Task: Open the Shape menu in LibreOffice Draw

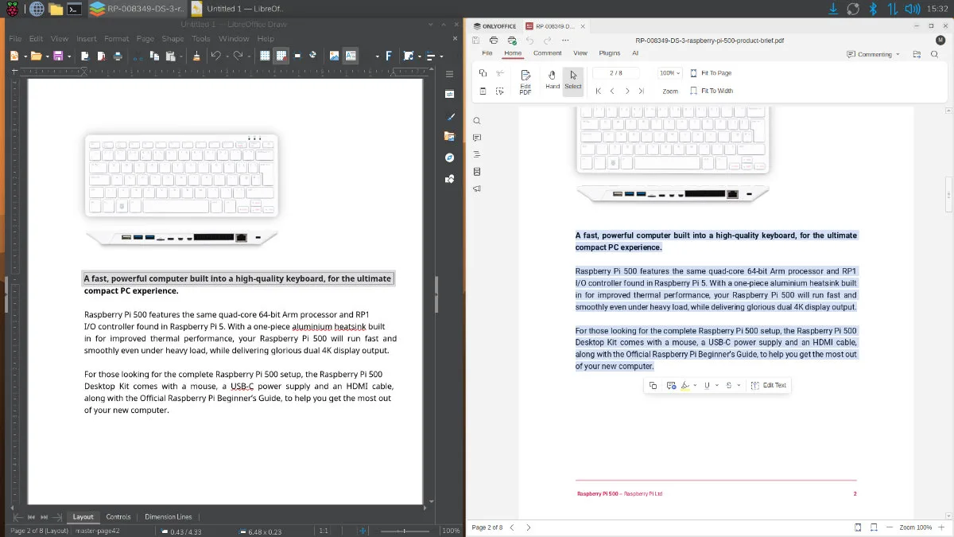Action: [173, 38]
